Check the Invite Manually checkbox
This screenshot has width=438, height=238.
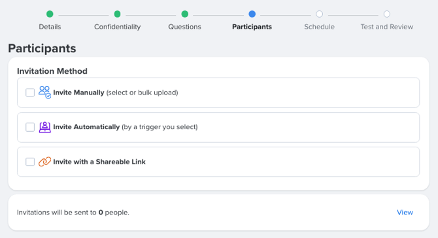coord(30,93)
